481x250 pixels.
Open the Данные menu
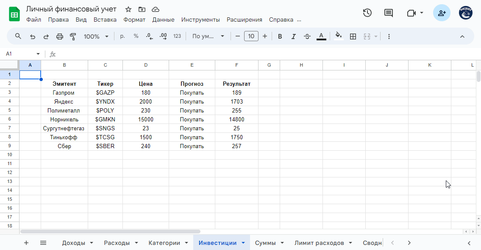pos(163,20)
